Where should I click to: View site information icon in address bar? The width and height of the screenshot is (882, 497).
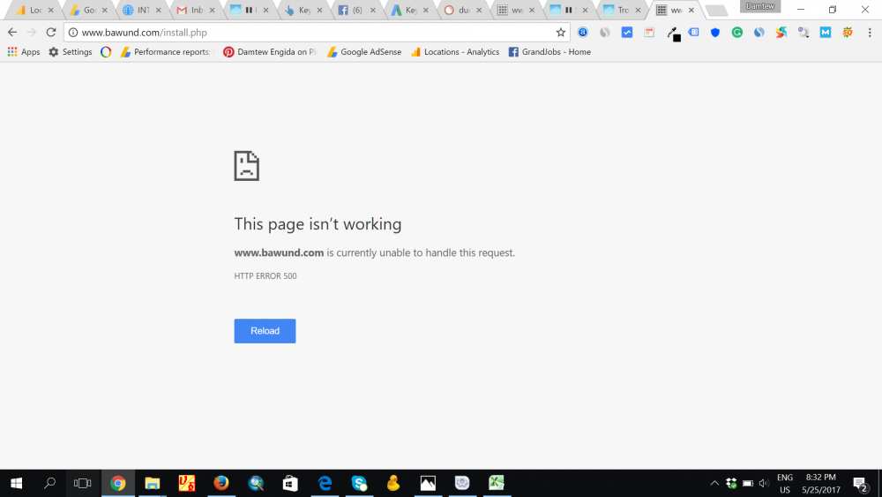click(73, 33)
